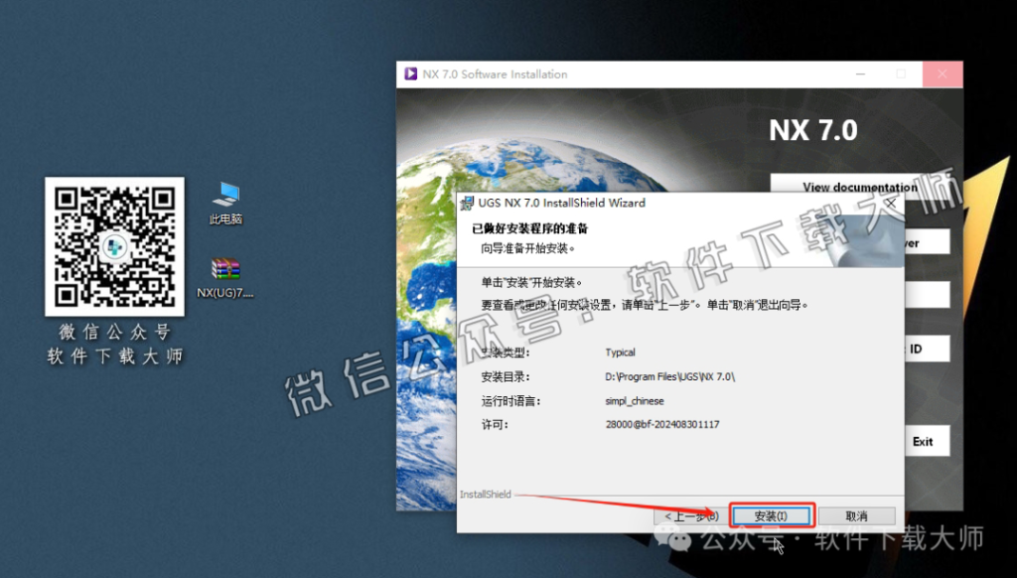Minimize the NX 7.0 Software Installation window

(860, 73)
